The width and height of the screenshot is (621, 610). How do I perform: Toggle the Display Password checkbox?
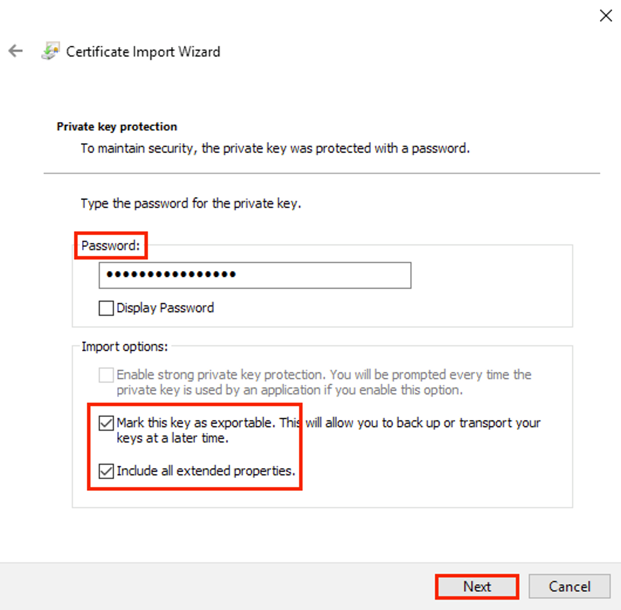[x=106, y=308]
